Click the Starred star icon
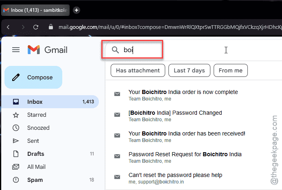Viewport: 282px width, 190px height. (16, 115)
